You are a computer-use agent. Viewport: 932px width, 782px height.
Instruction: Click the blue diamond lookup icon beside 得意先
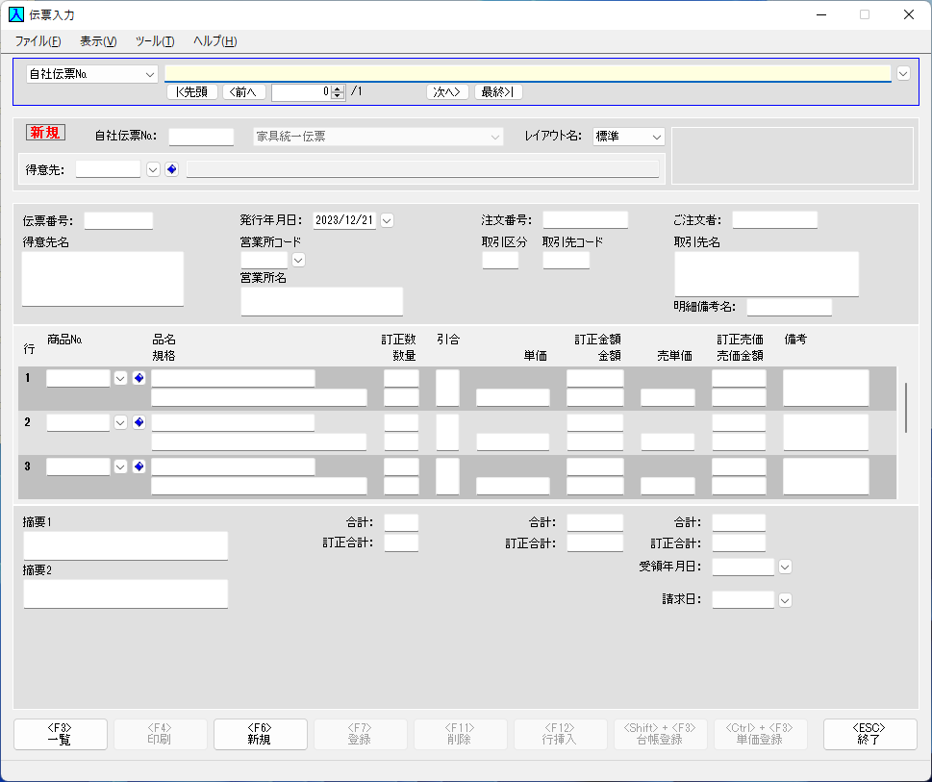pyautogui.click(x=172, y=169)
